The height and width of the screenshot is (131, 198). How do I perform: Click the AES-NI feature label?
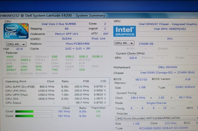[12, 74]
